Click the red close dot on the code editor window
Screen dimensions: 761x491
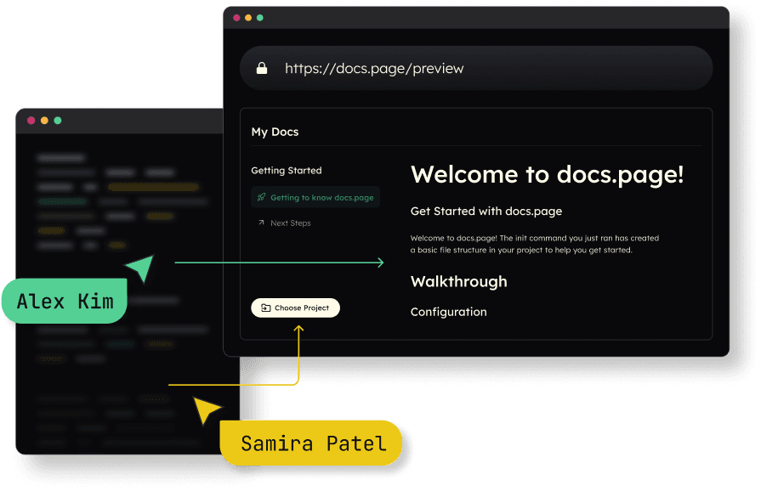31,121
